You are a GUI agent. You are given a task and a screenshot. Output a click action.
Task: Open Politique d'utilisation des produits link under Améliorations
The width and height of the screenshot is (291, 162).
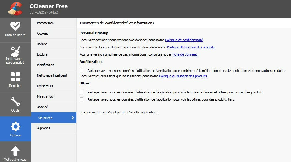click(183, 76)
